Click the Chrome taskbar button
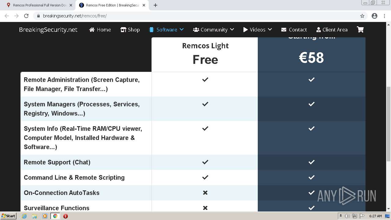The image size is (391, 220). click(55, 216)
